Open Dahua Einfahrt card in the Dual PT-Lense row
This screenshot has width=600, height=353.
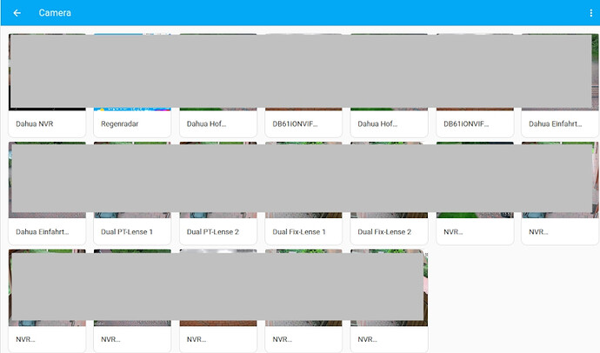pos(47,193)
